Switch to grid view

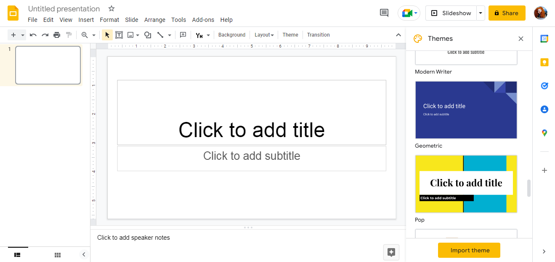point(58,255)
